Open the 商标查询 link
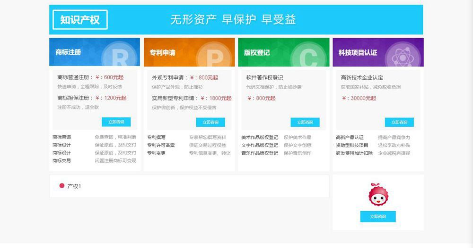 pyautogui.click(x=61, y=137)
